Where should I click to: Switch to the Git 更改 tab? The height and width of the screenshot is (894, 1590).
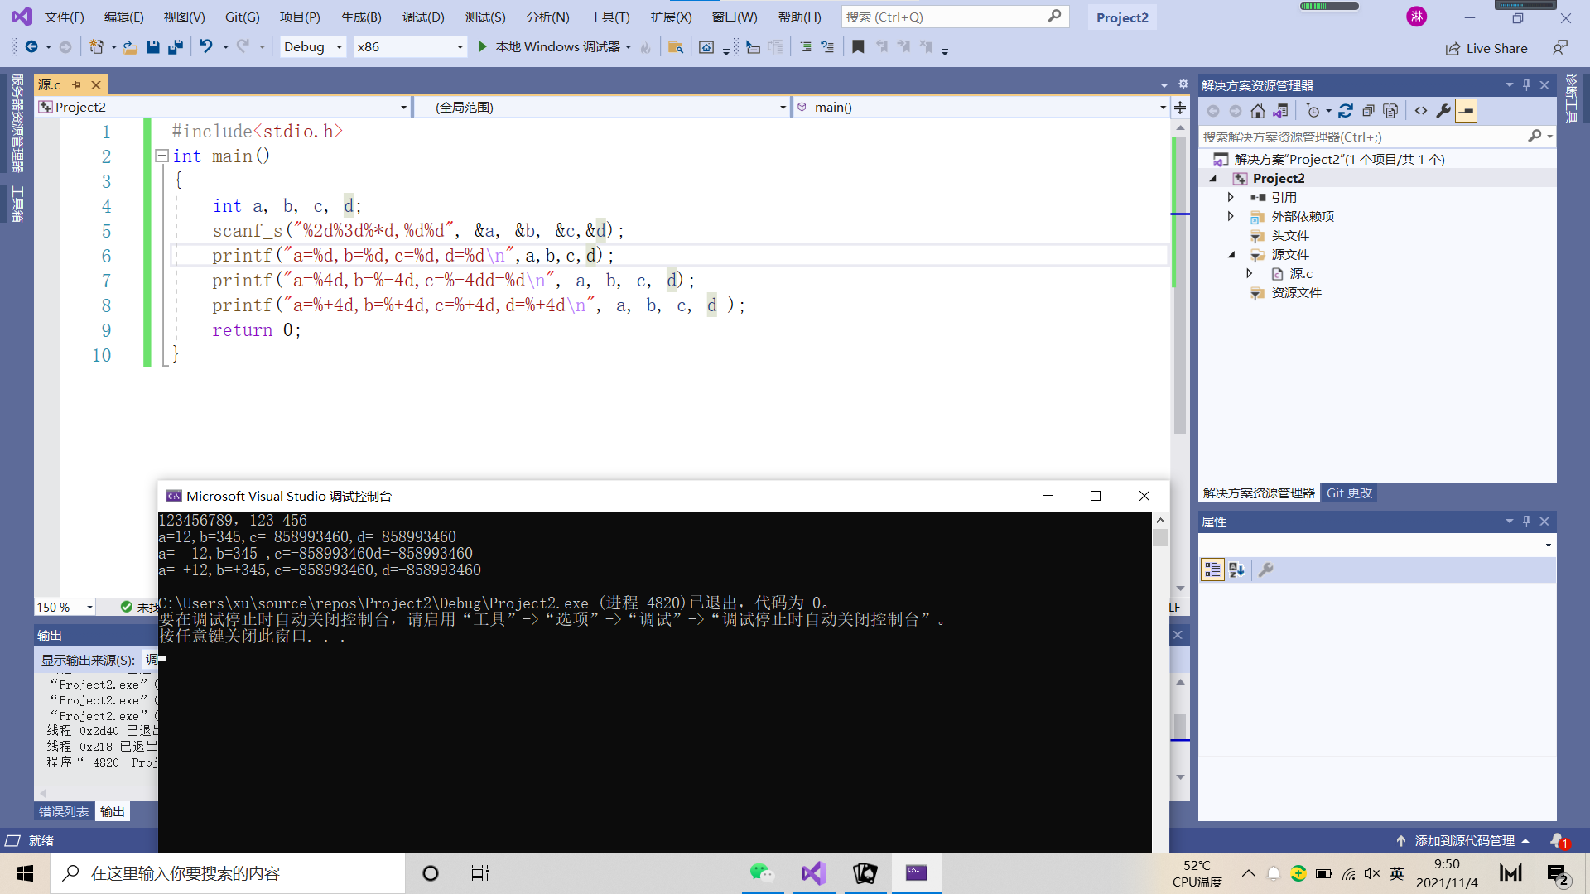(x=1349, y=493)
